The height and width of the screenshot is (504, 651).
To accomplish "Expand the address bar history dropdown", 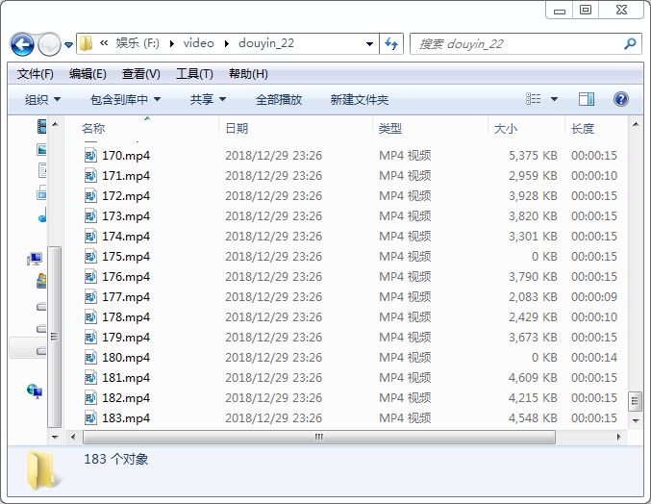I will [x=369, y=44].
